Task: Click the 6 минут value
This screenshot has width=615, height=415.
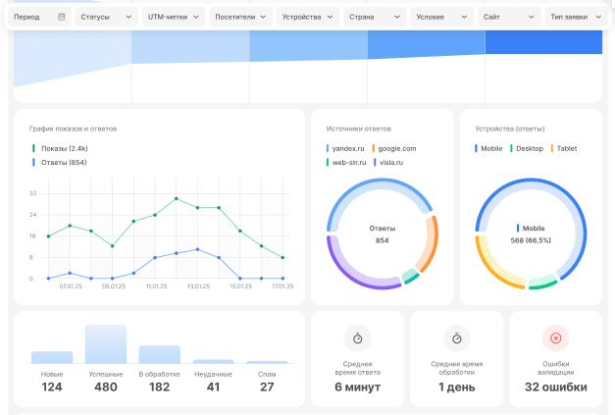Action: tap(357, 387)
